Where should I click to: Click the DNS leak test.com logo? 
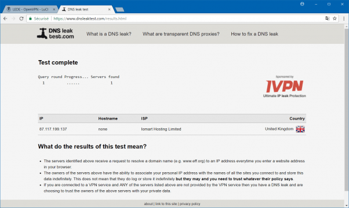(56, 34)
